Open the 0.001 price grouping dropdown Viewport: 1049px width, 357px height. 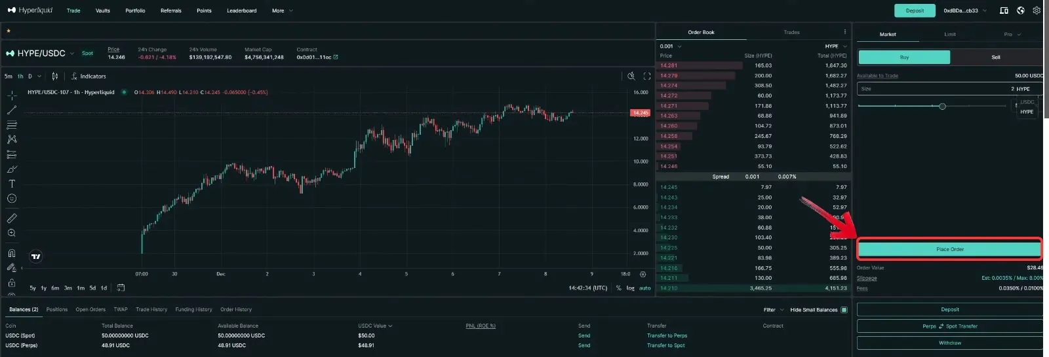pyautogui.click(x=671, y=46)
